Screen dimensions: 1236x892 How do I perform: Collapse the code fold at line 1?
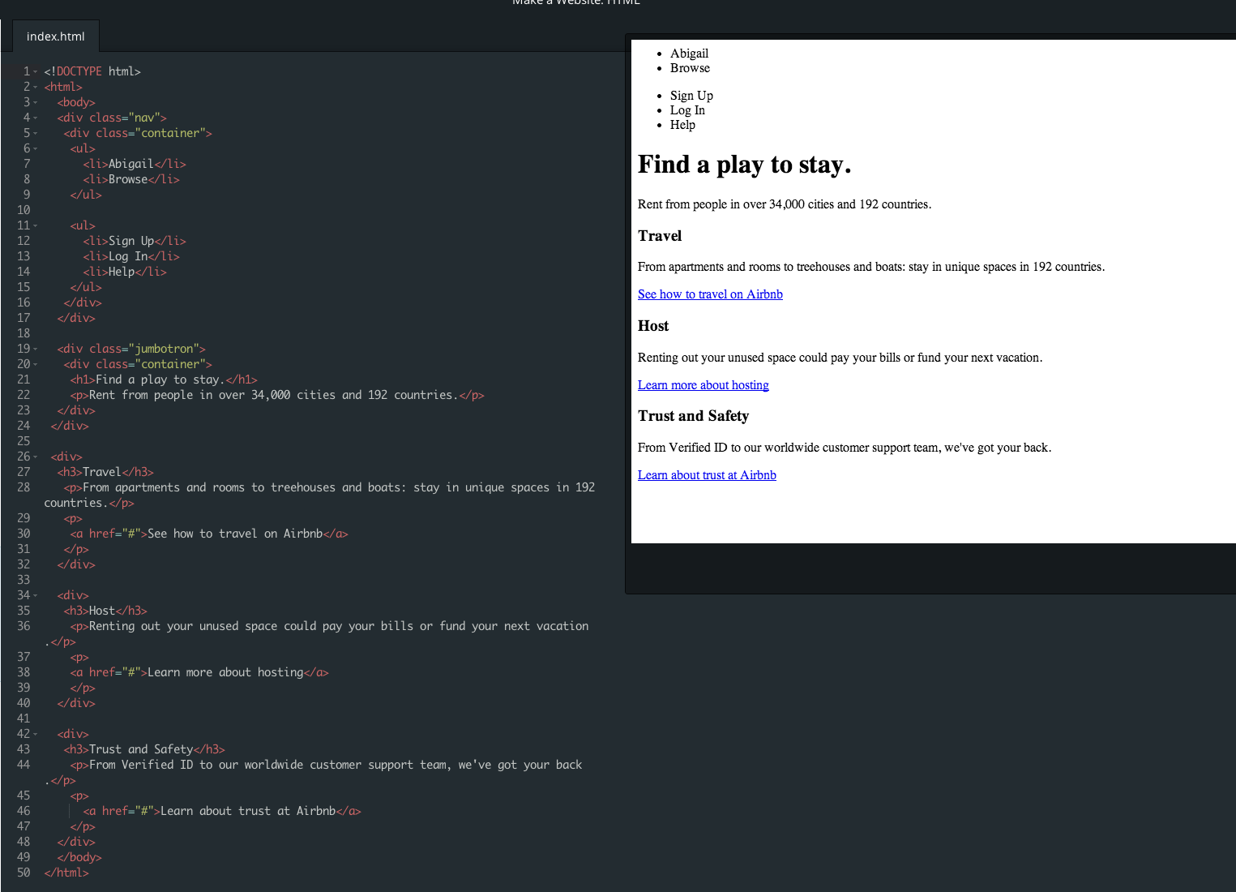pos(36,71)
